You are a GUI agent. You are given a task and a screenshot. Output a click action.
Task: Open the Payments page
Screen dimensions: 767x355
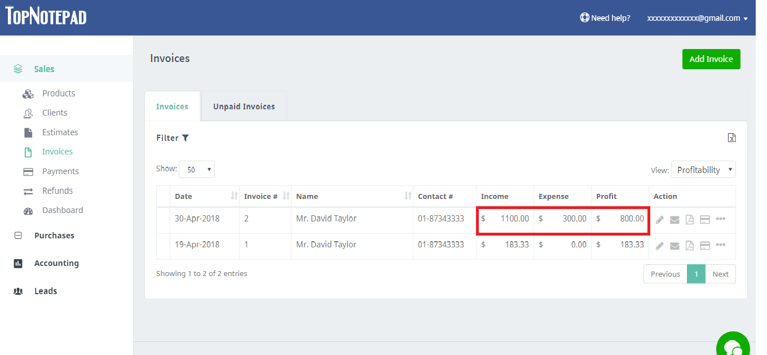point(60,171)
